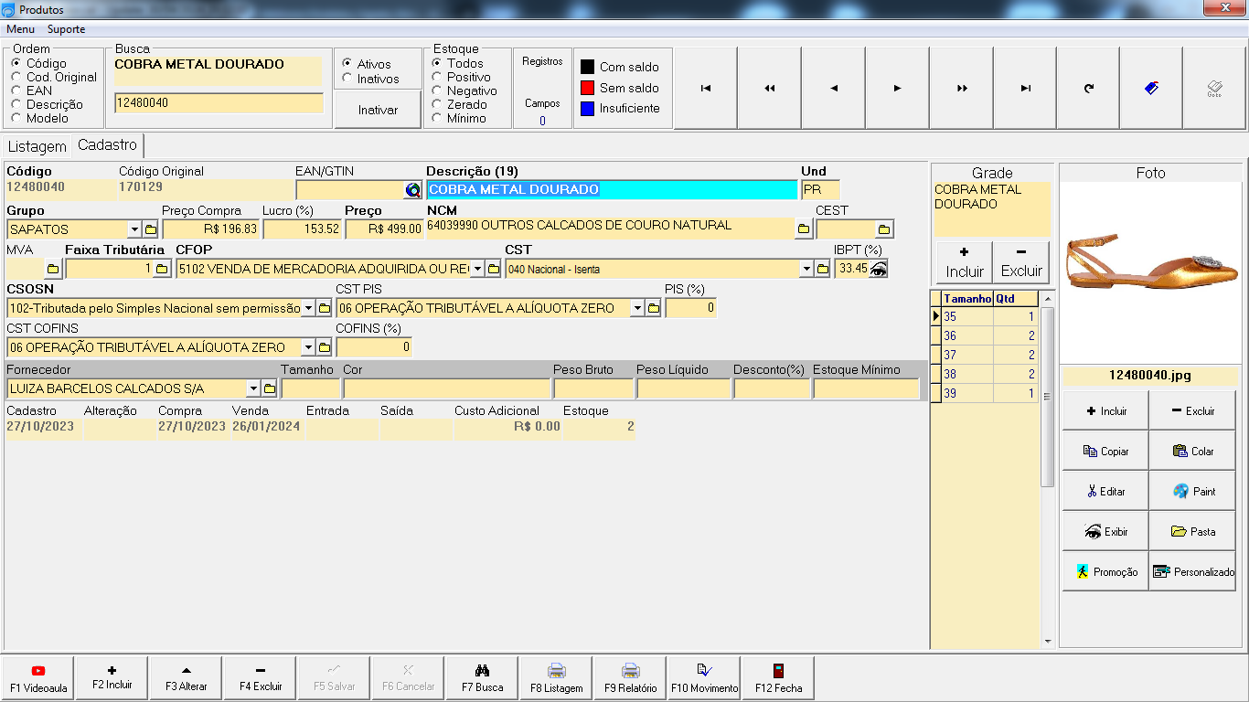Select the Descrição order radio button

pos(16,104)
